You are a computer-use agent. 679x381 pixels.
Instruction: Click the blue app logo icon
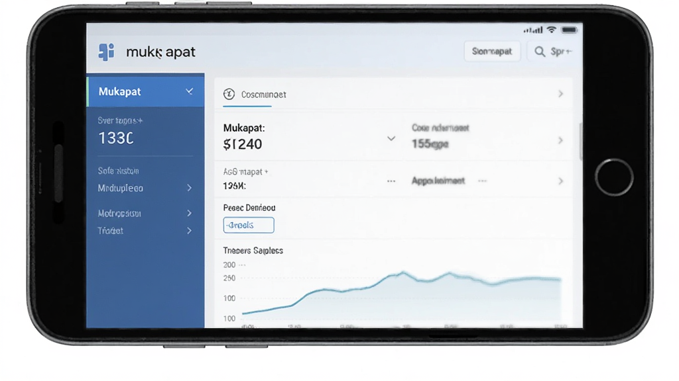(107, 52)
